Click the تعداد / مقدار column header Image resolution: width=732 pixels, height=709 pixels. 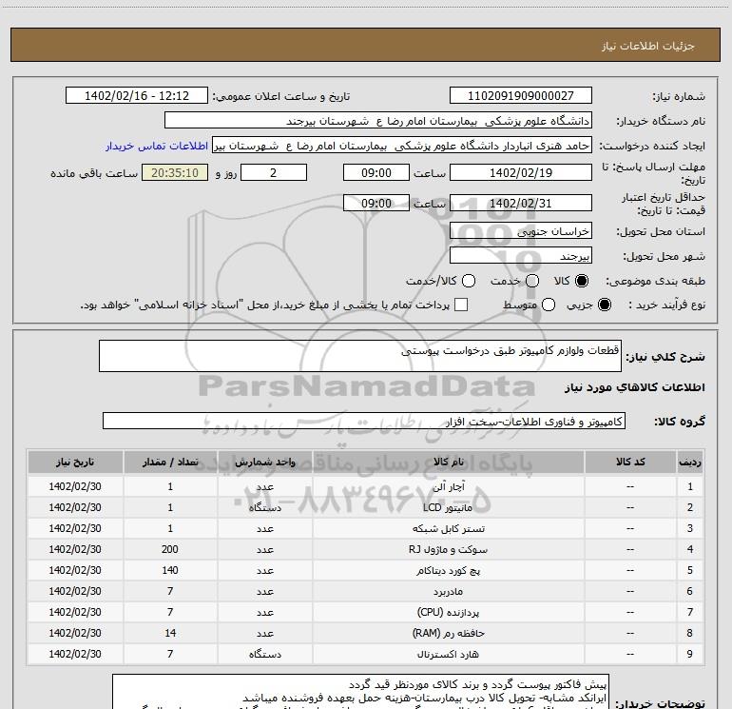click(x=170, y=463)
